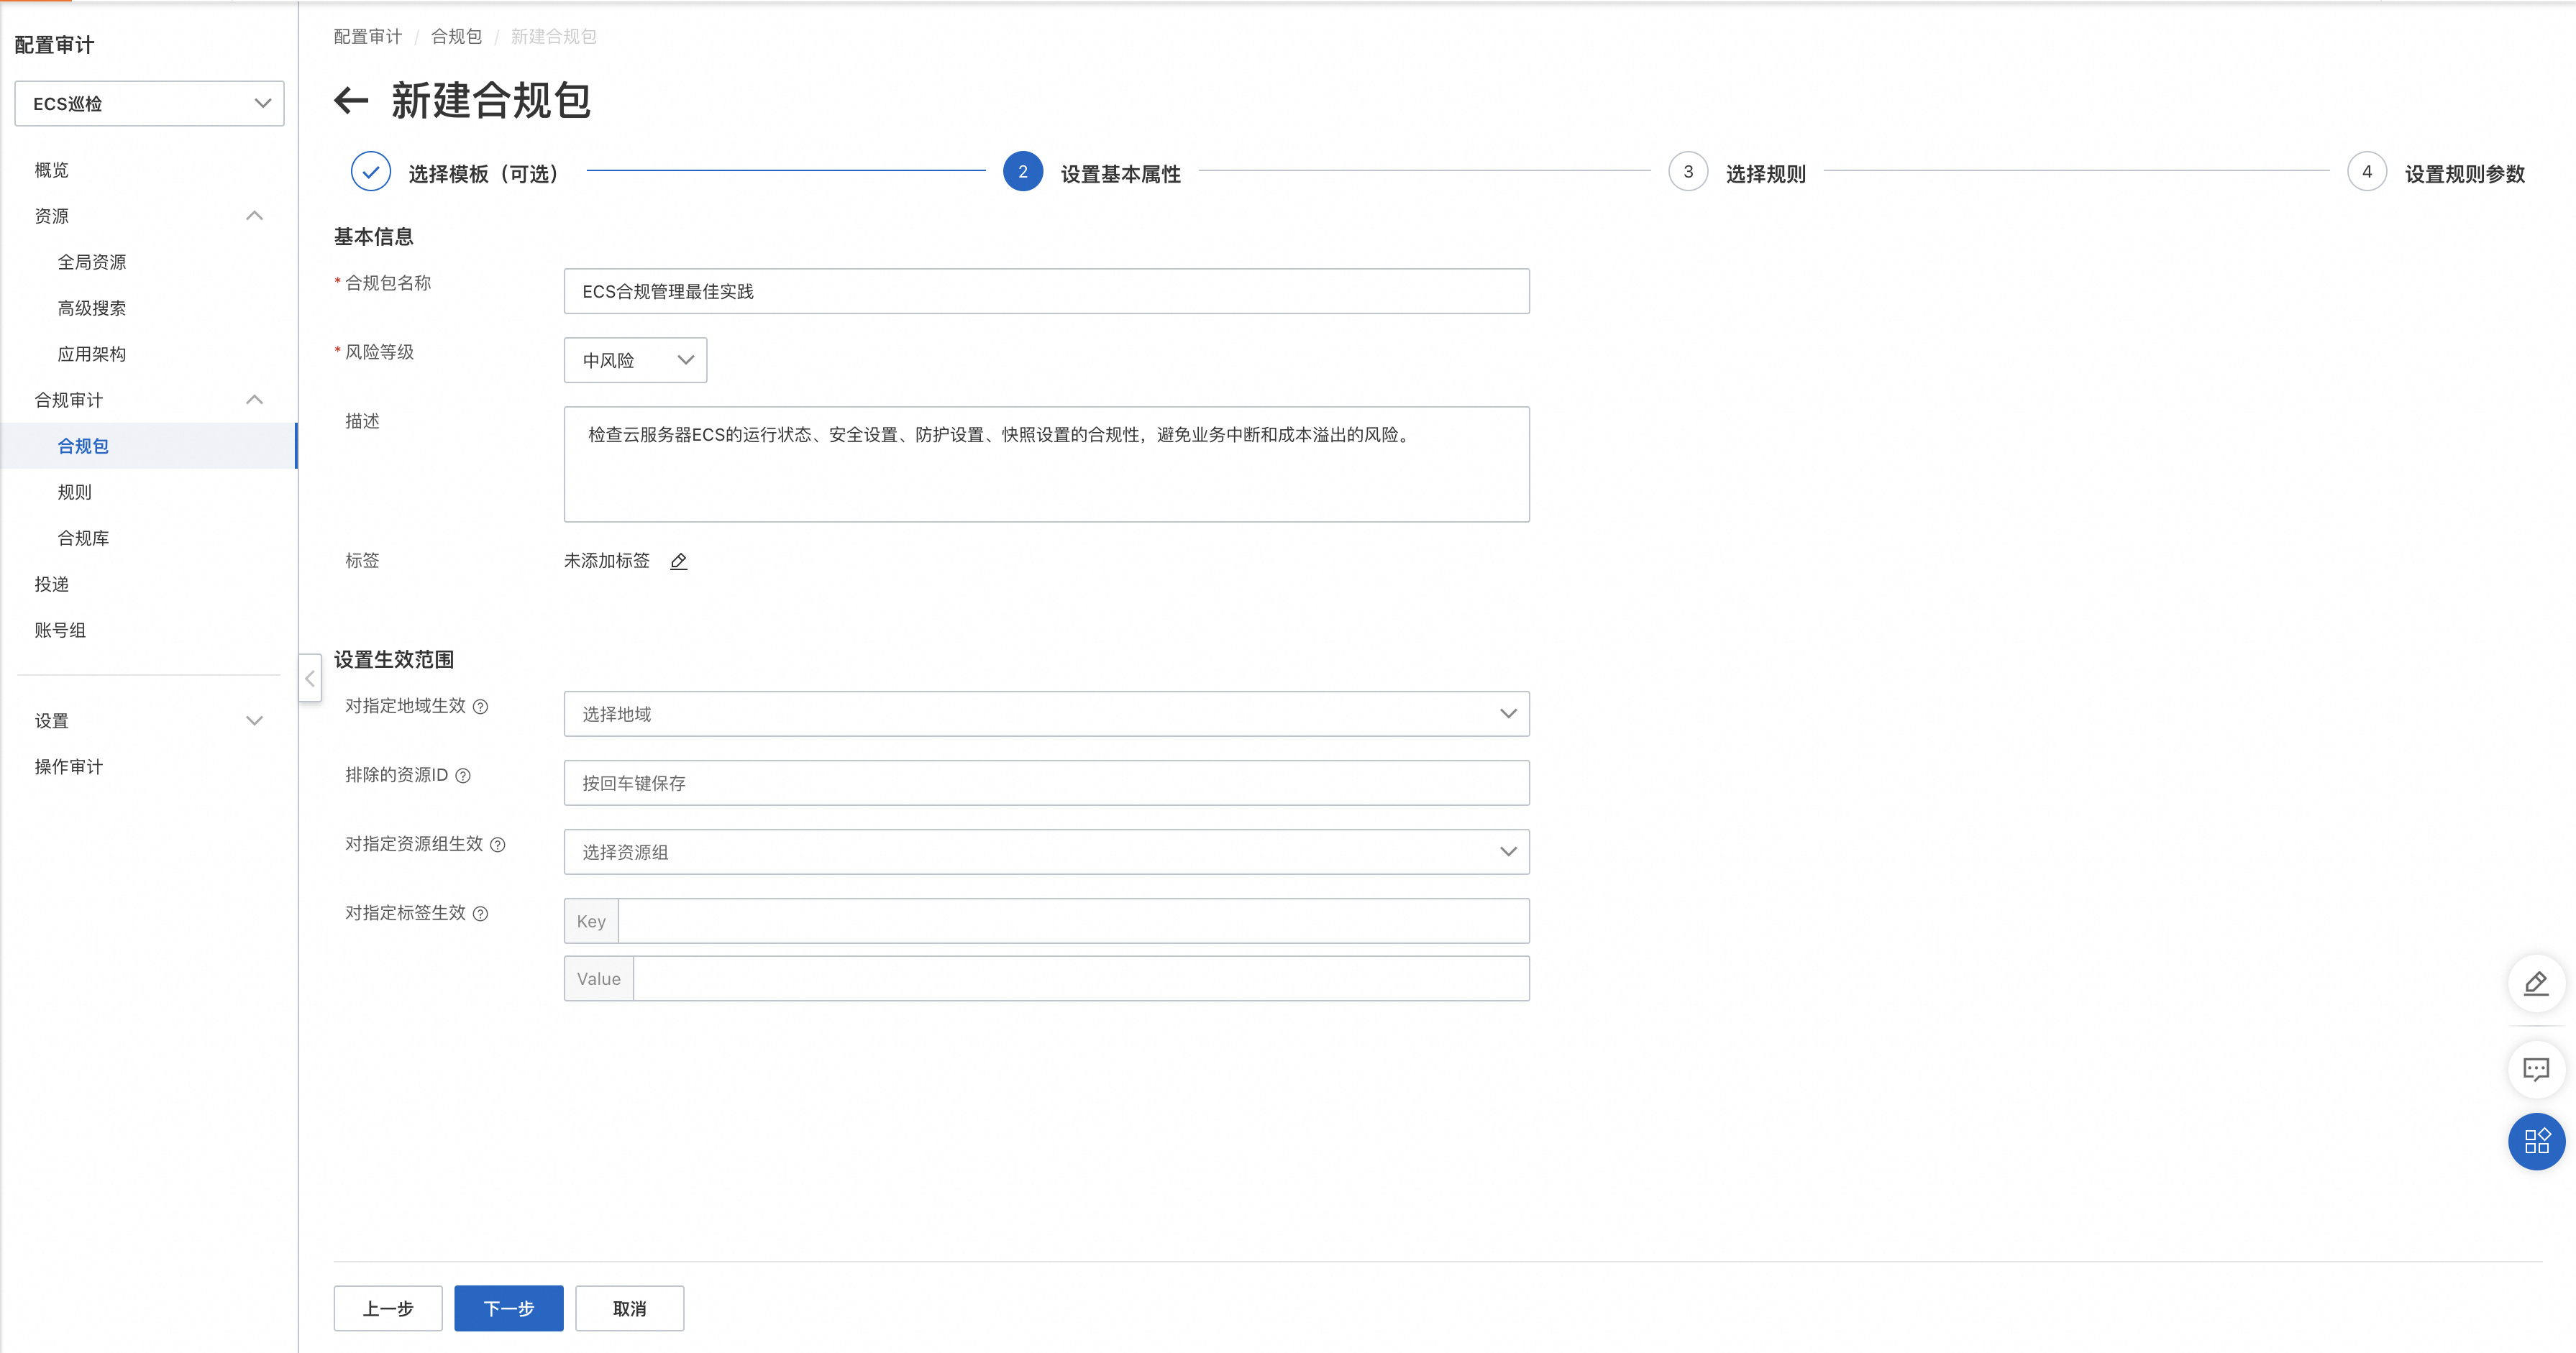The image size is (2576, 1353).
Task: Open 全局资源 in the sidebar menu
Action: [x=91, y=262]
